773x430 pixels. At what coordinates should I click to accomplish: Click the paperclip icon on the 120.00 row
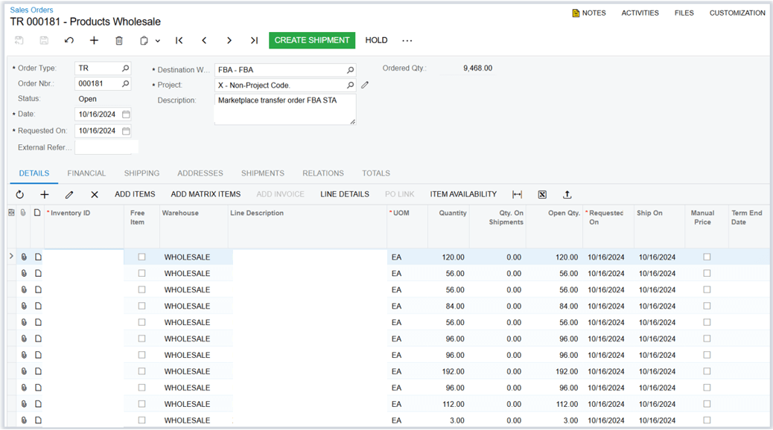pos(24,257)
